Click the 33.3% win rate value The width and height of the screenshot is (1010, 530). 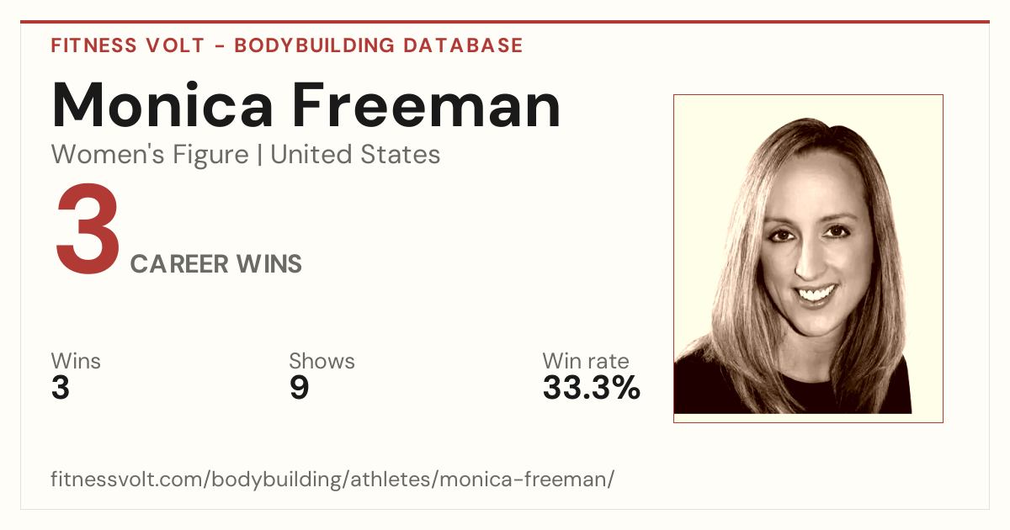click(592, 388)
